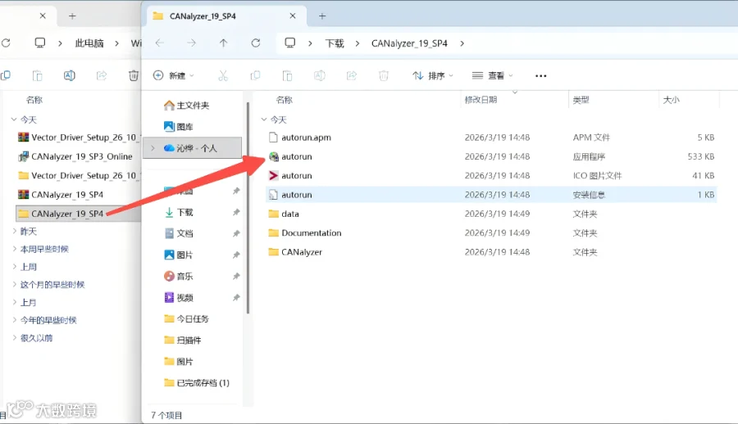Expand the 本周早些时候 group

(14, 249)
